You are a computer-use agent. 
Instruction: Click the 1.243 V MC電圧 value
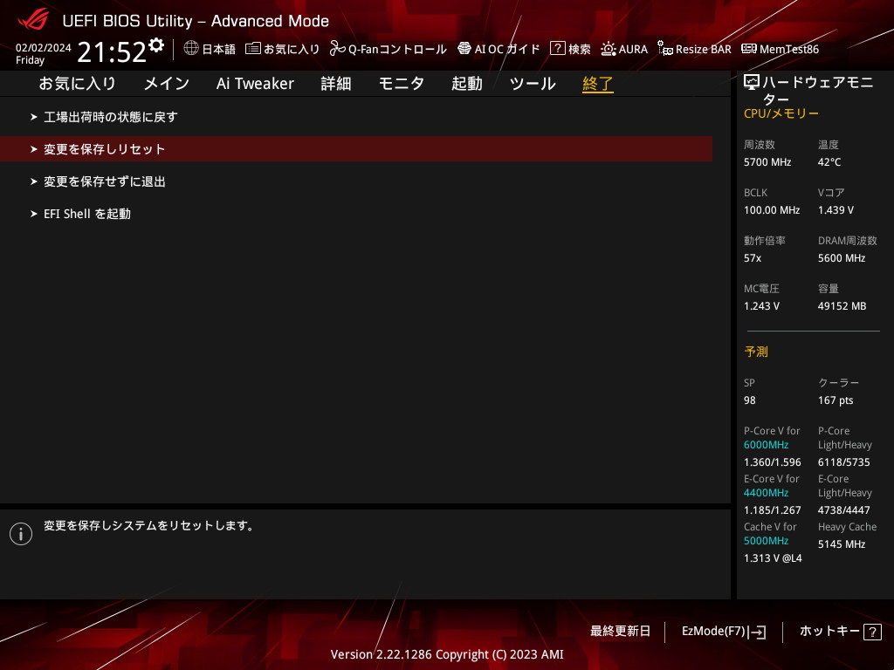coord(761,306)
